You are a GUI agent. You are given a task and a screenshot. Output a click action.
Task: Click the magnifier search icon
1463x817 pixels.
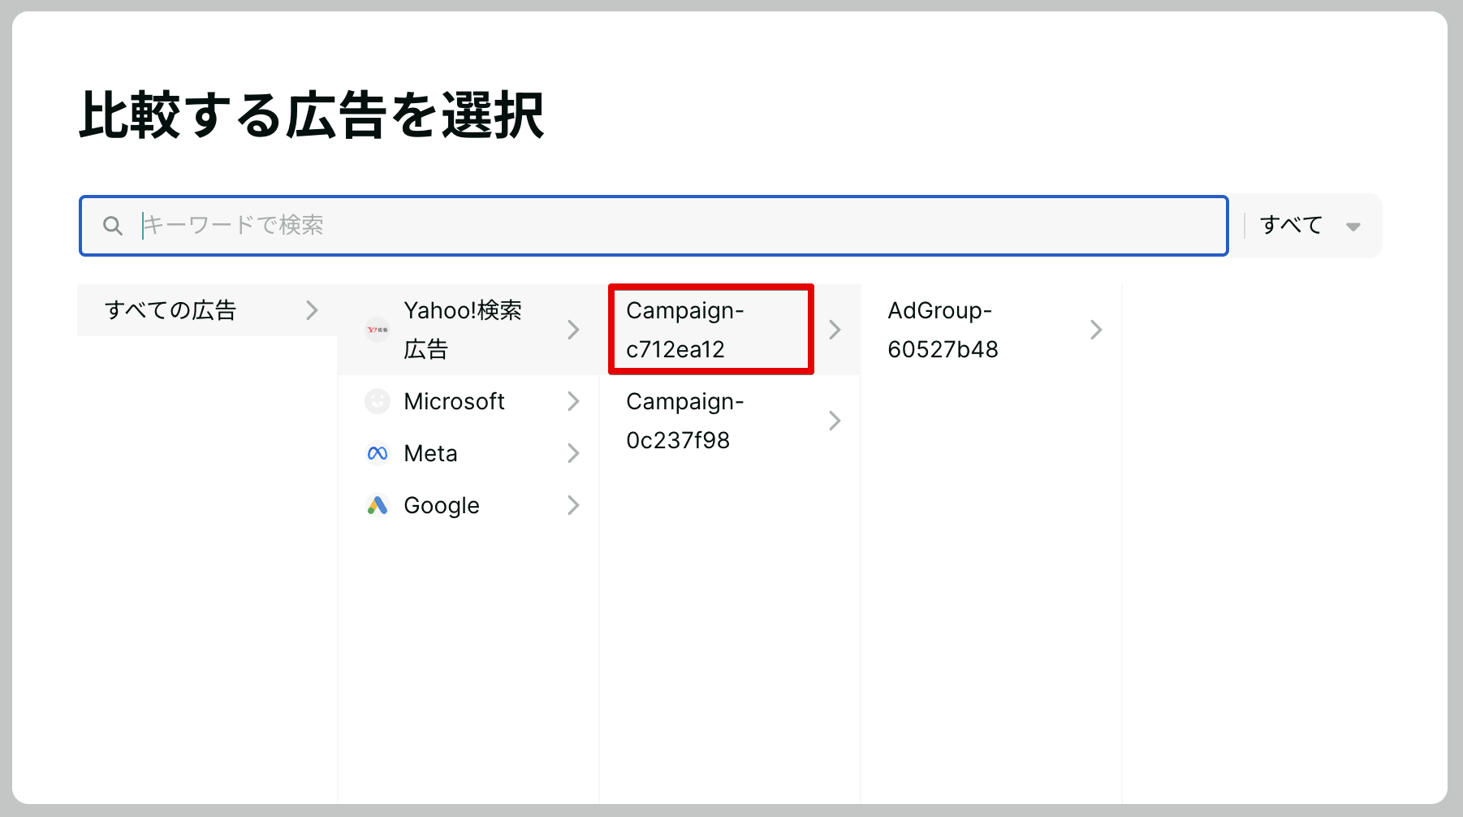point(113,226)
